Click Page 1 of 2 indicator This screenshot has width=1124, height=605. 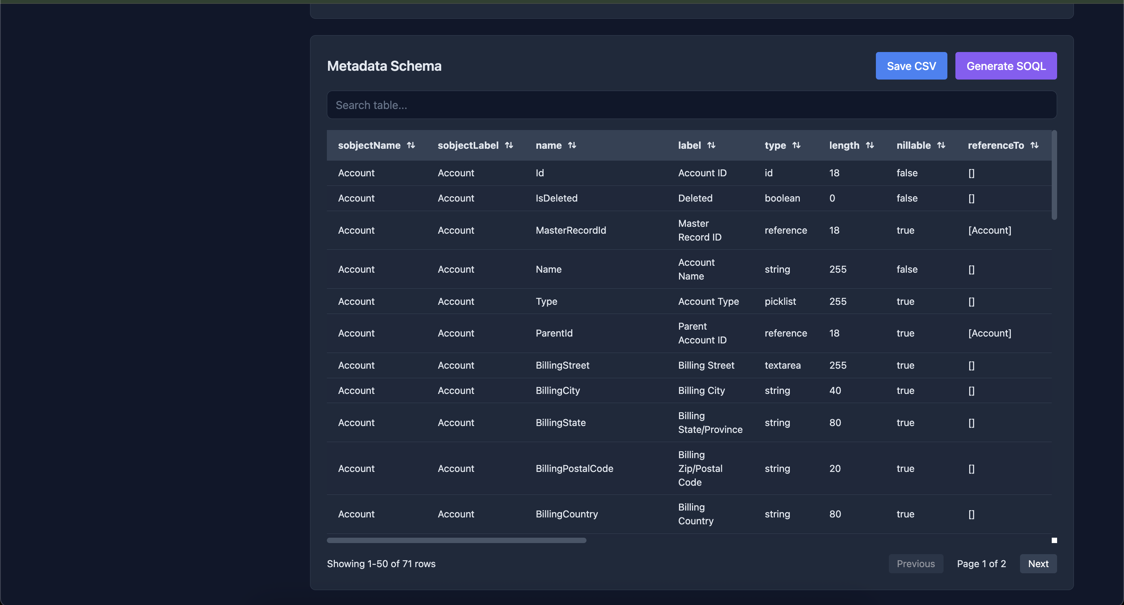coord(981,564)
